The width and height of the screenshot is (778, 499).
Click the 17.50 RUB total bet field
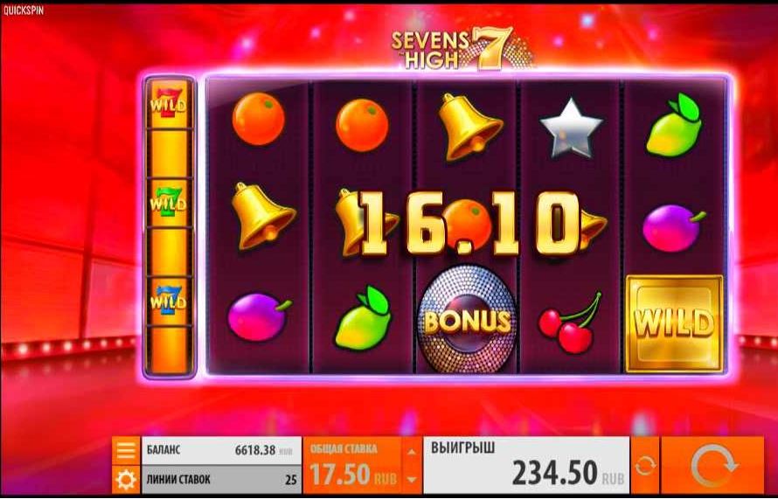coord(353,465)
